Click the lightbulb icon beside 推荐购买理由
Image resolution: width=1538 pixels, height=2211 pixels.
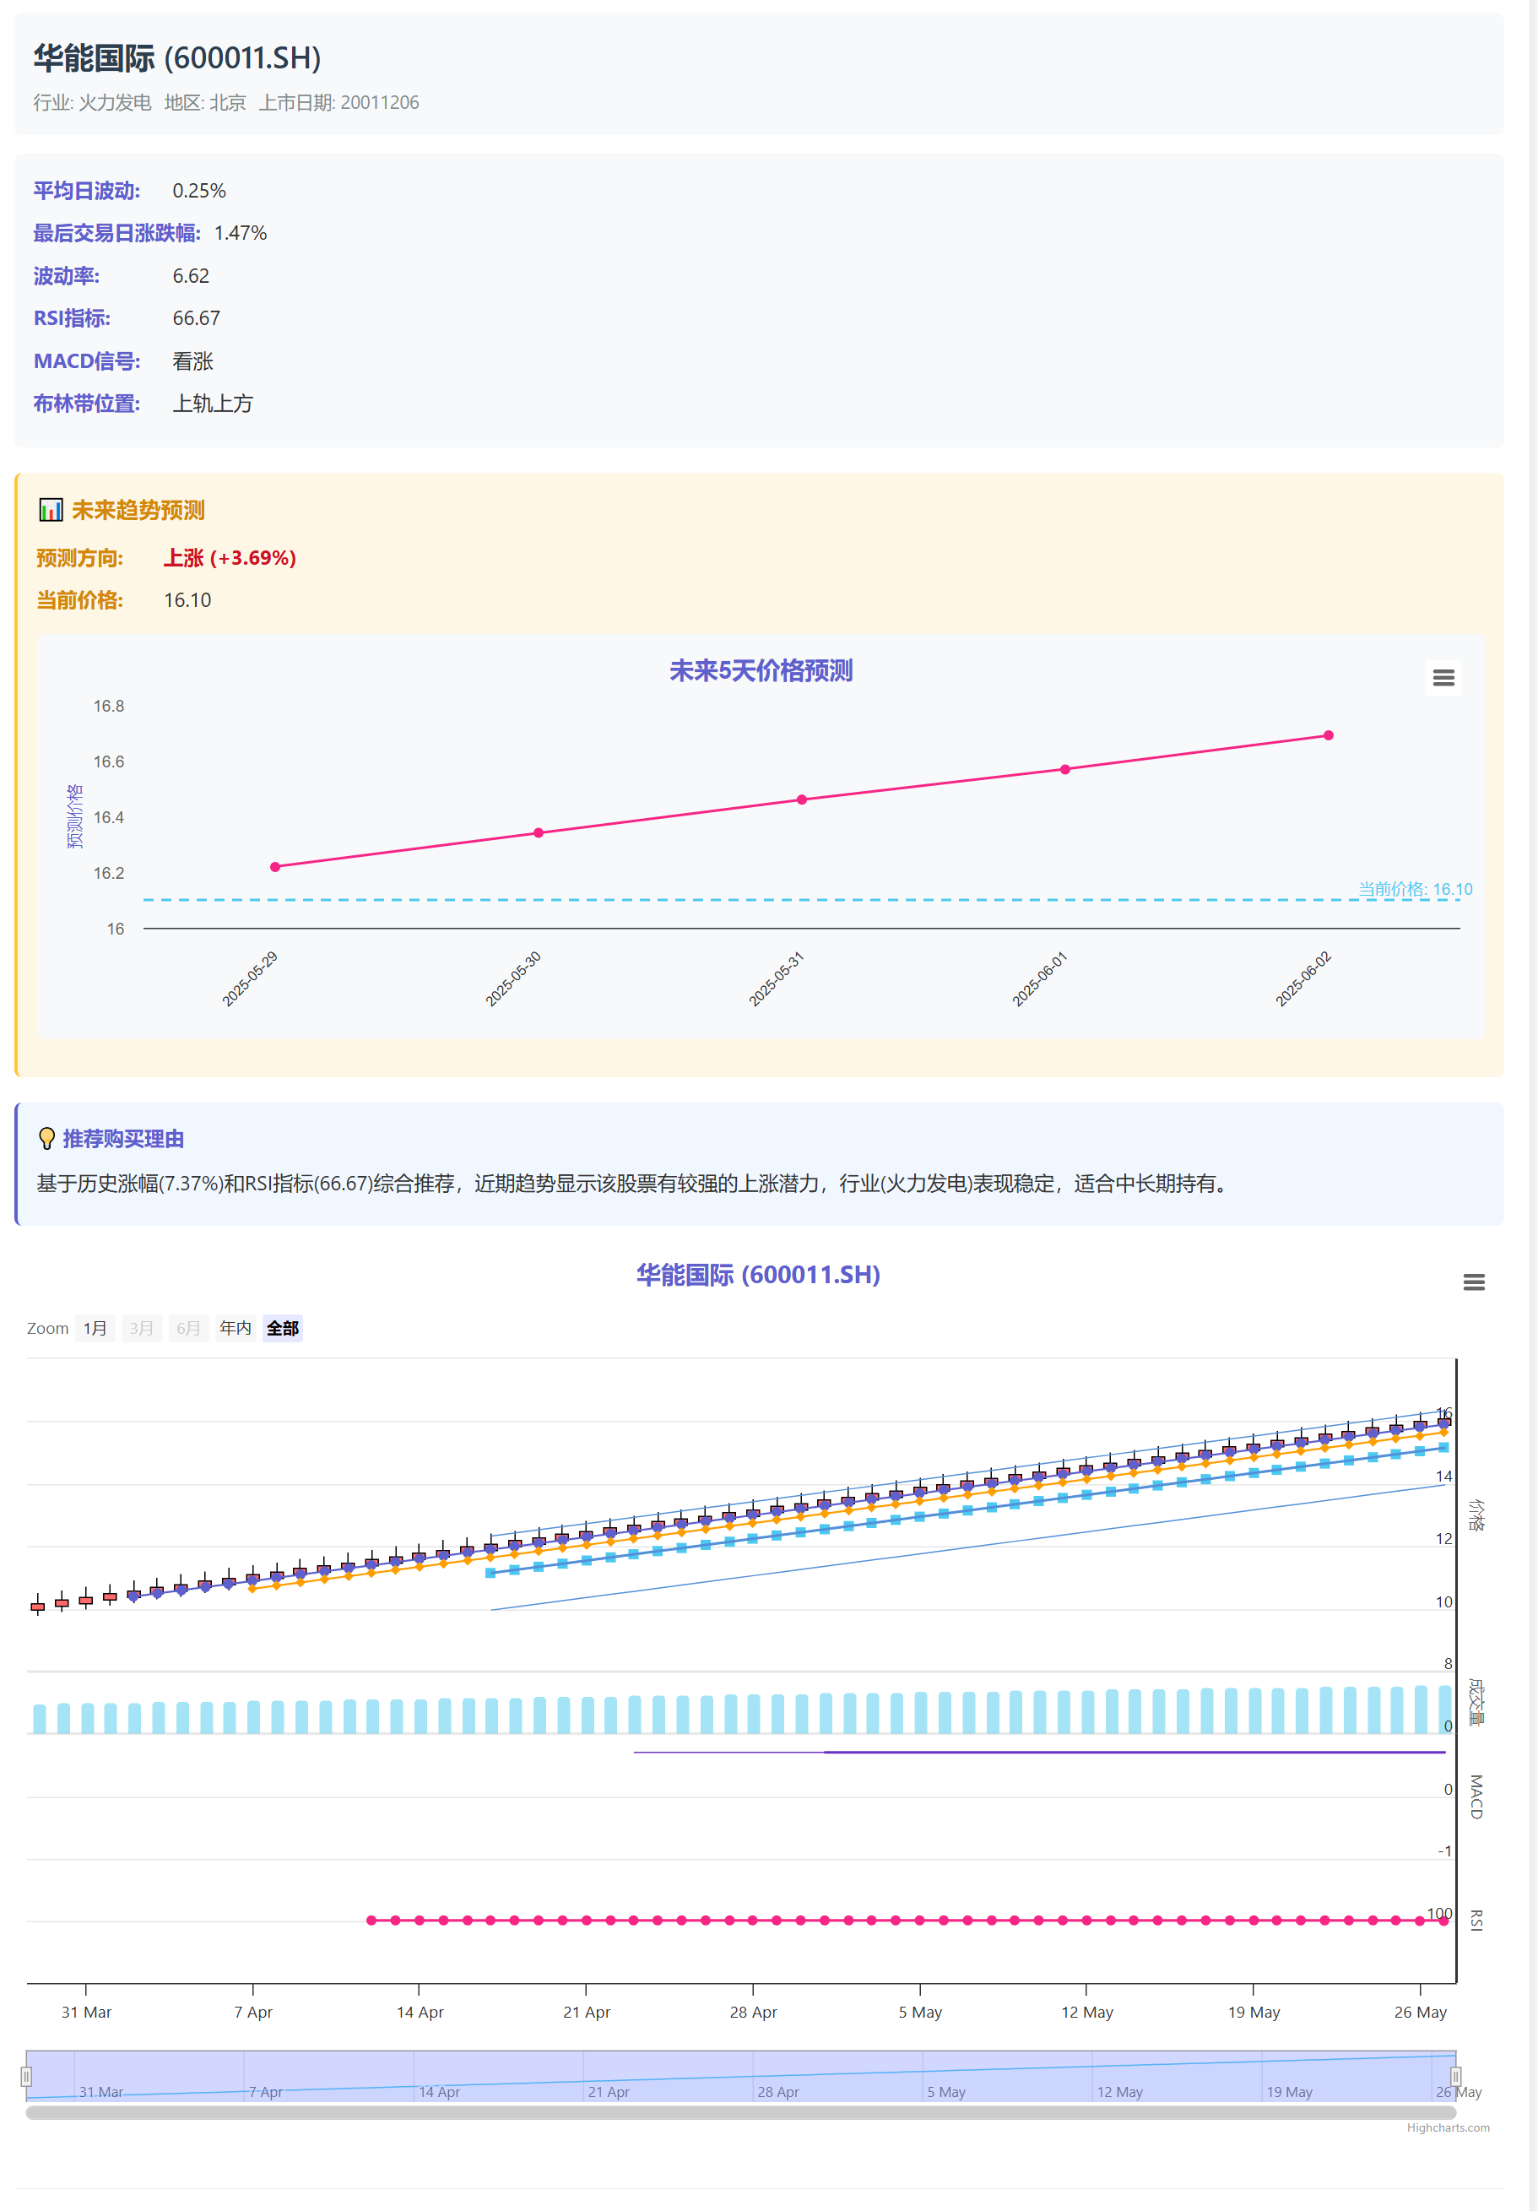coord(46,1138)
